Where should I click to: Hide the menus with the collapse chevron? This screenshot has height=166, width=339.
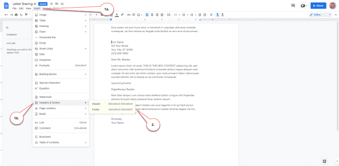click(335, 15)
